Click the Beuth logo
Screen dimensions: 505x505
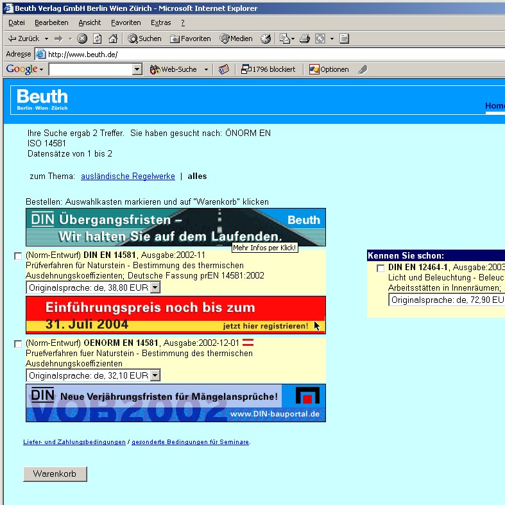42,99
